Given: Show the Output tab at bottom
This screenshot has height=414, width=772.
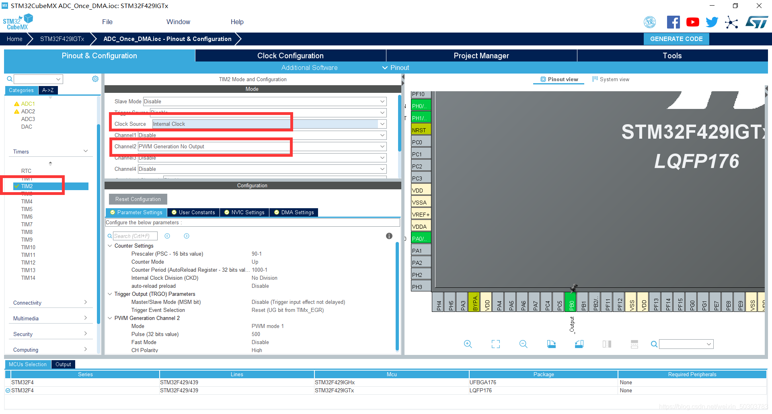Looking at the screenshot, I should tap(63, 364).
